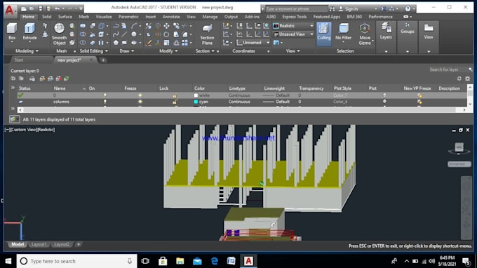Image resolution: width=477 pixels, height=268 pixels.
Task: Click the Delete Layer red icon
Action: tap(58, 79)
